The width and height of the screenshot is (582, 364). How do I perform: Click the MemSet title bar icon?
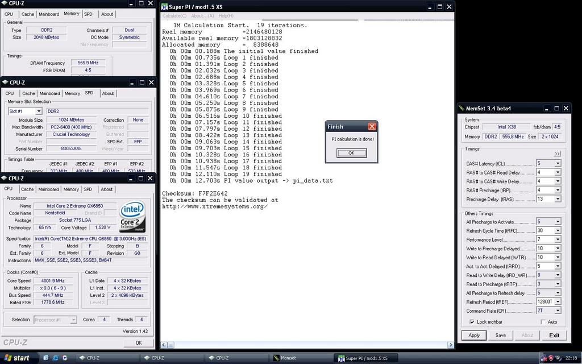tap(462, 109)
